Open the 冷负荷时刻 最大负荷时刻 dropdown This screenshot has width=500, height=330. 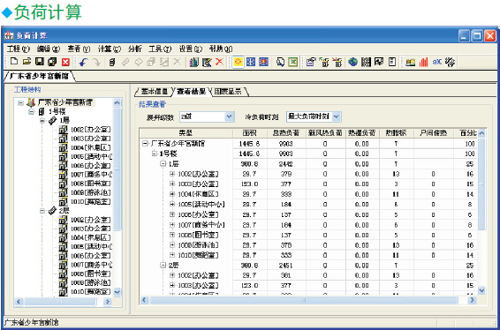(x=336, y=116)
